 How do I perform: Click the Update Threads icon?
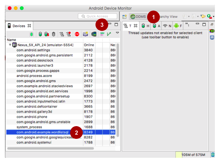[x=62, y=34]
